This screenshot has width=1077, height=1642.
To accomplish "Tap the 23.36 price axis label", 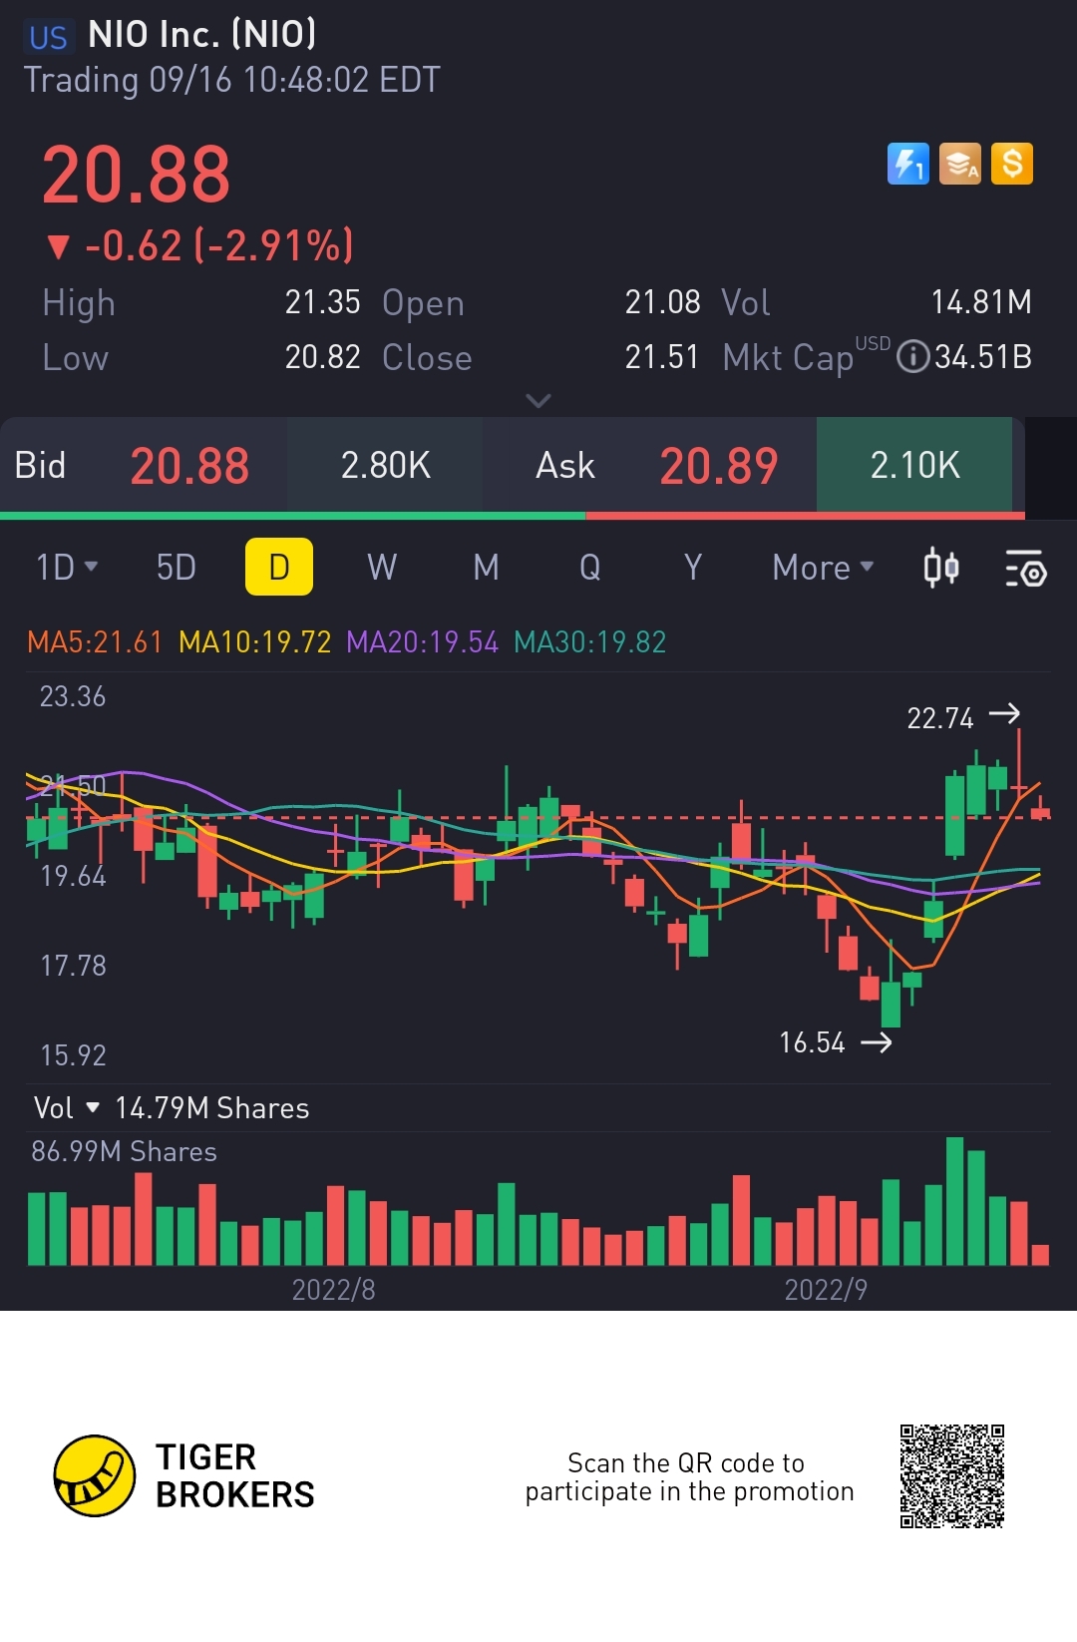I will 73,696.
